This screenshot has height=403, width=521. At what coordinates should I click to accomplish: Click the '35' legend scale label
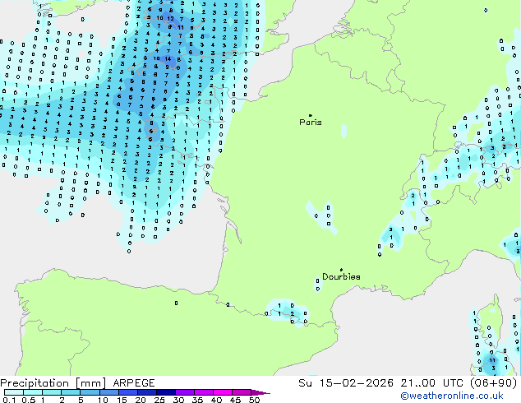coord(197,400)
